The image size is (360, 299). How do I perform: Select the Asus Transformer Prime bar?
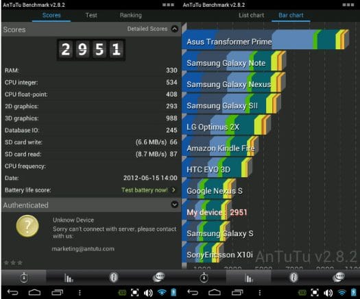[265, 40]
